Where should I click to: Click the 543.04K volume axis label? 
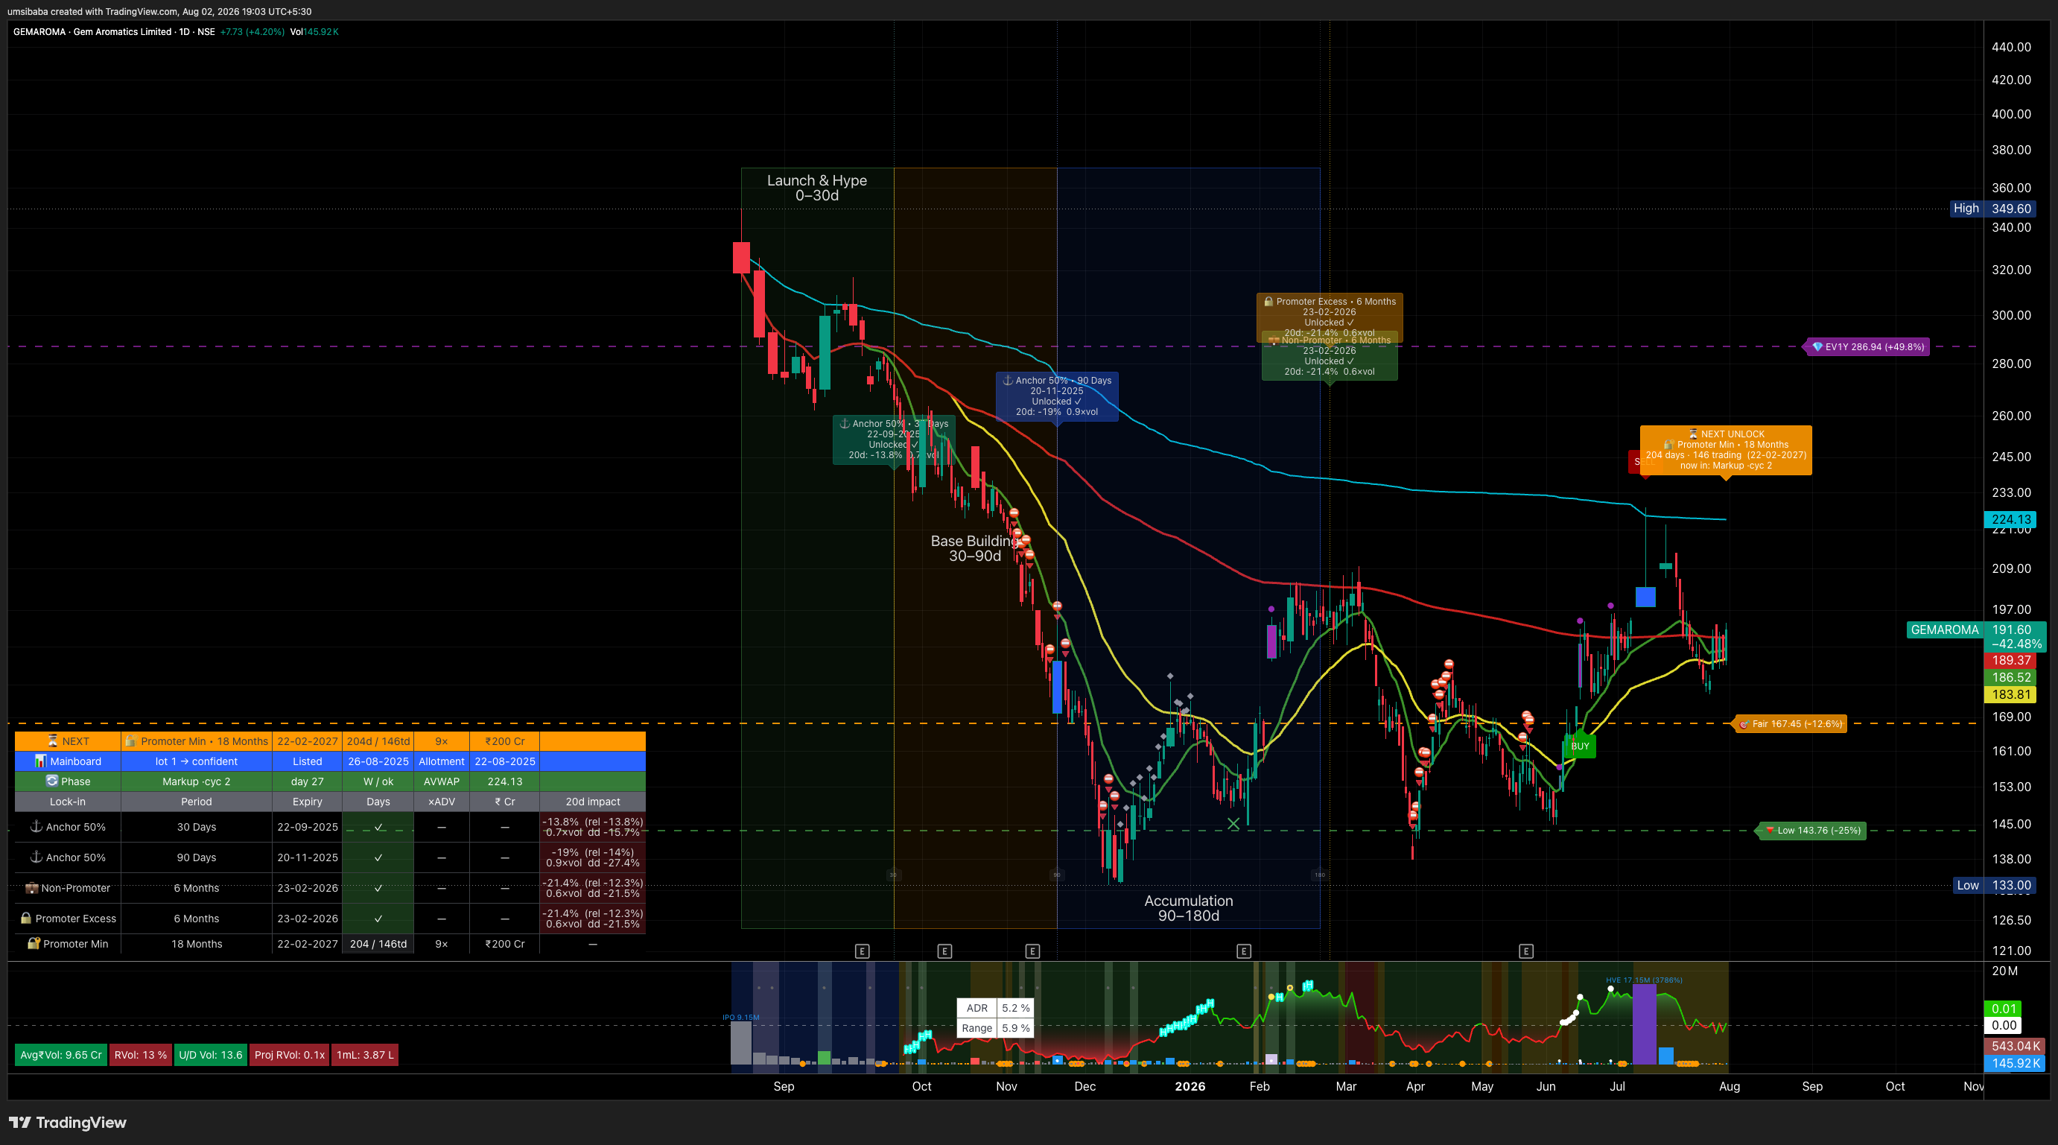point(2013,1046)
